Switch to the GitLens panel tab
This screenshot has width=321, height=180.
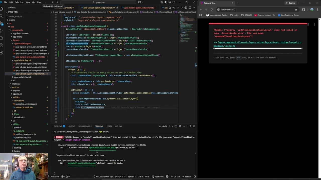pyautogui.click(x=118, y=126)
